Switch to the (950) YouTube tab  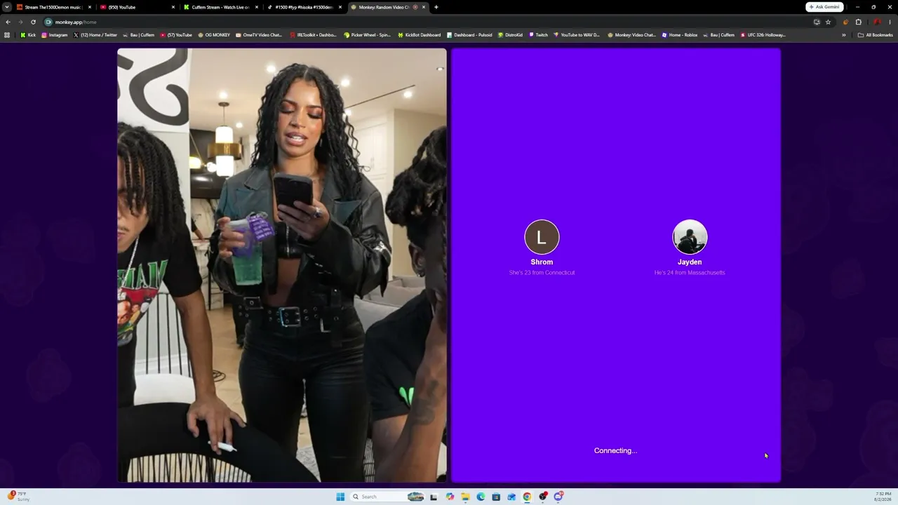(138, 7)
